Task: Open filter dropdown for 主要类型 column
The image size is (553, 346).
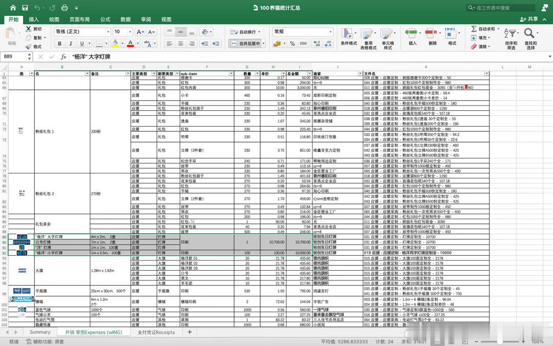Action: click(x=154, y=73)
